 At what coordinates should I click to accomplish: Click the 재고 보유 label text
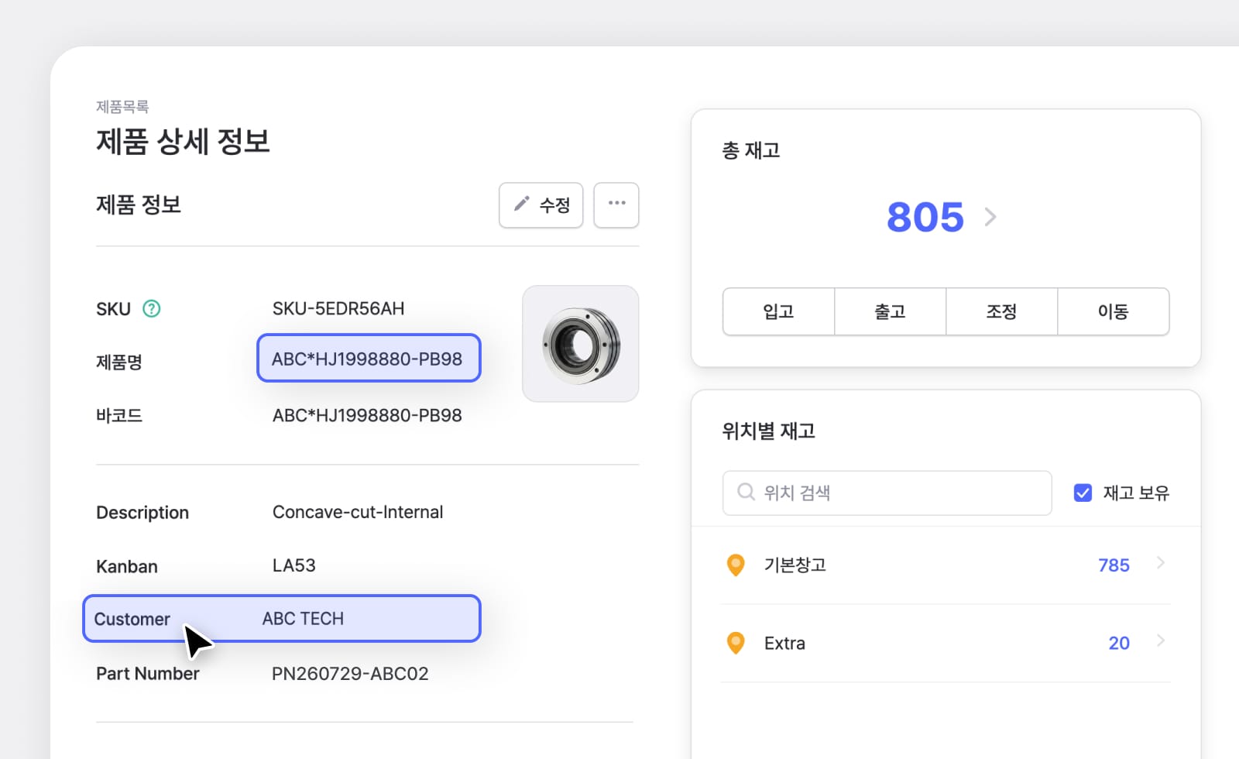[x=1136, y=493]
